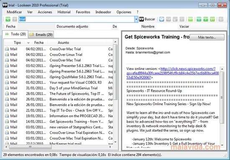Click mail icon of 'Day 5 of your MindGenius' row
Screen dimensions: 230x160
coord(7,88)
